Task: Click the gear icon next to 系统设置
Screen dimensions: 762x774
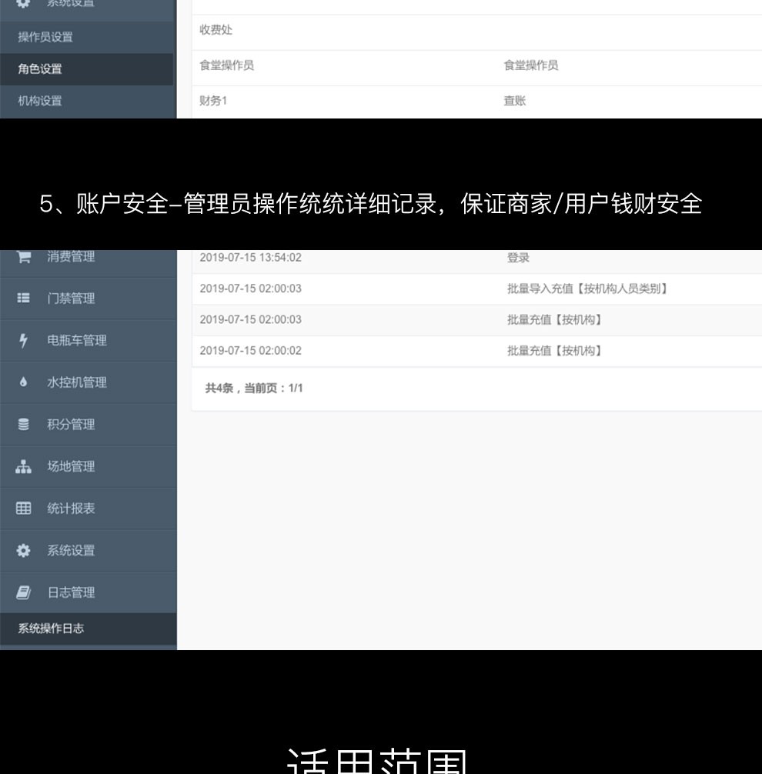Action: 24,551
